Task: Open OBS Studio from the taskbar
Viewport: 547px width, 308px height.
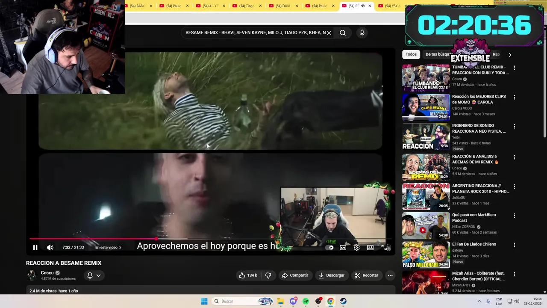Action: (x=318, y=301)
